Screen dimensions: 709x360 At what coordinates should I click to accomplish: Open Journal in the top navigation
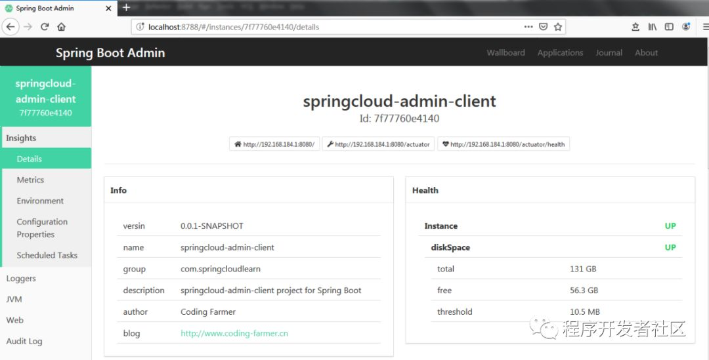(x=609, y=52)
